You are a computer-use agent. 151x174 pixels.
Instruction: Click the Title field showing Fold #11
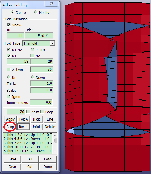tap(39, 36)
